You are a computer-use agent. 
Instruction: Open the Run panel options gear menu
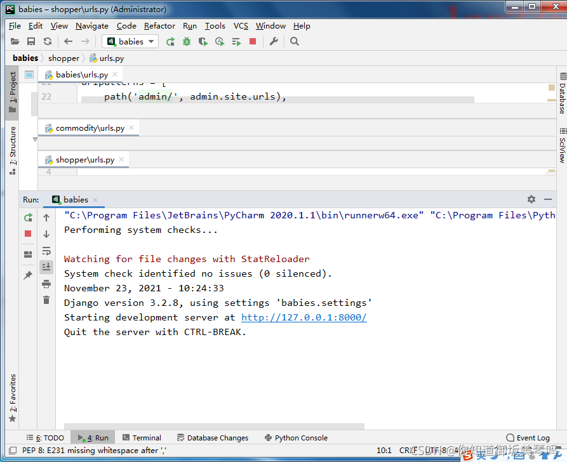click(x=531, y=199)
